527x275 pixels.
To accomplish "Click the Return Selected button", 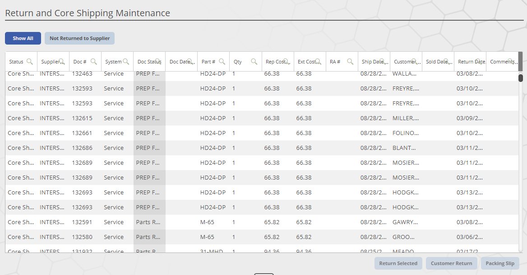I will tap(398, 263).
